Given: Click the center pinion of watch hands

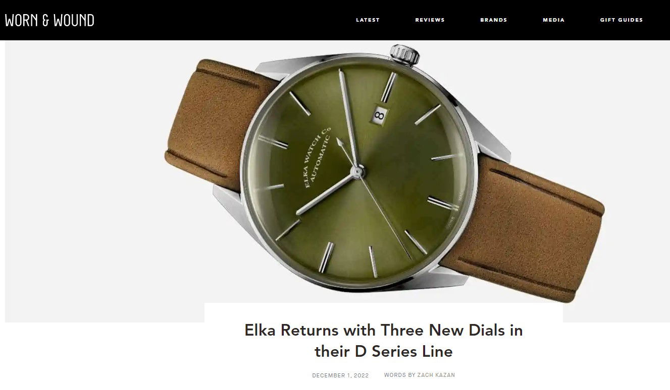Looking at the screenshot, I should pyautogui.click(x=357, y=173).
